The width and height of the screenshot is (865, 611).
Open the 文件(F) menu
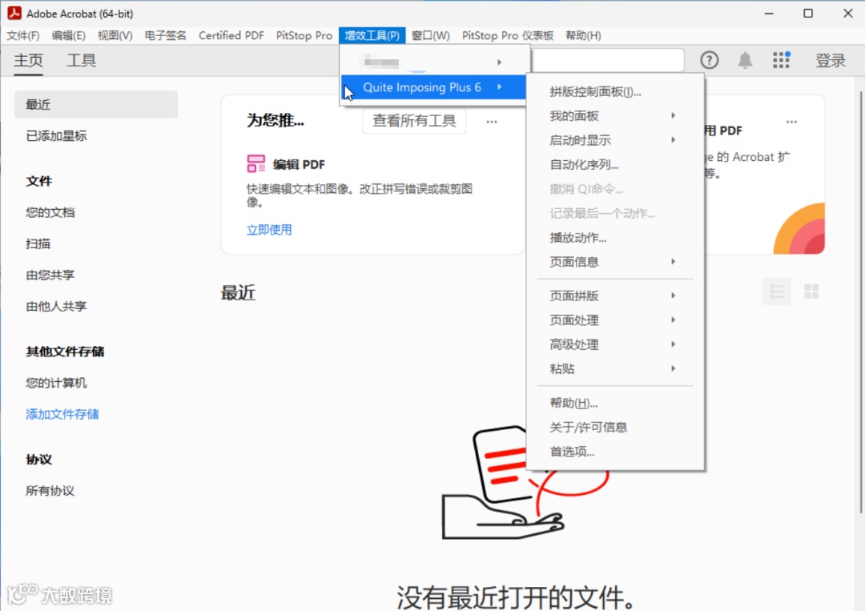pyautogui.click(x=23, y=35)
